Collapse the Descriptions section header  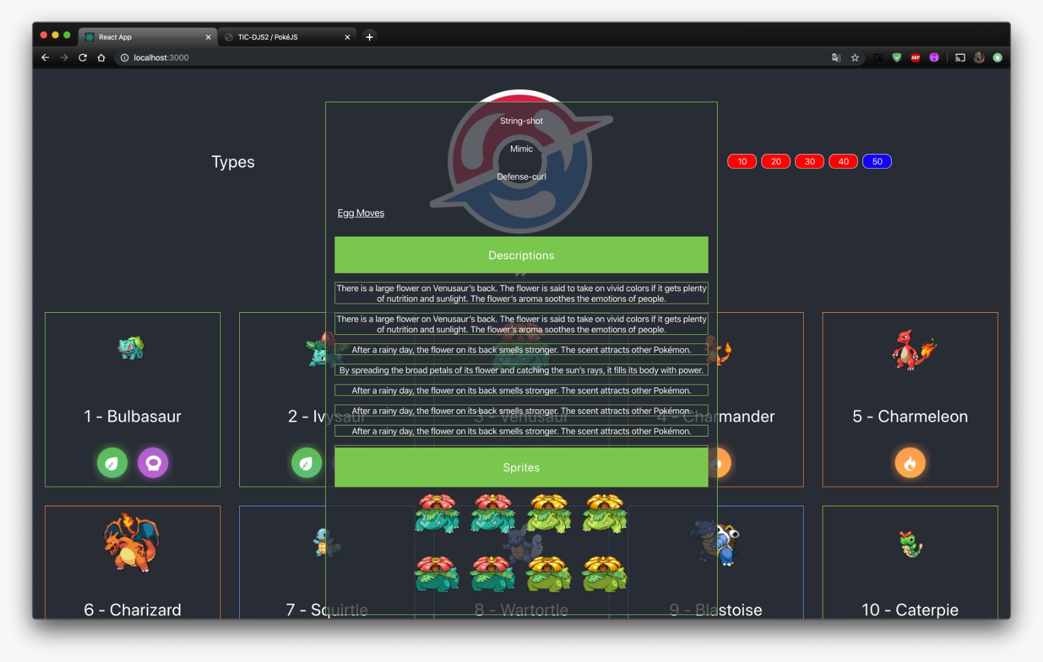tap(521, 255)
